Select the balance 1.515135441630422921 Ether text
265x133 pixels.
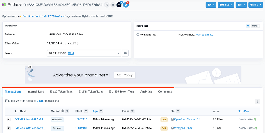pyautogui.click(x=65, y=35)
